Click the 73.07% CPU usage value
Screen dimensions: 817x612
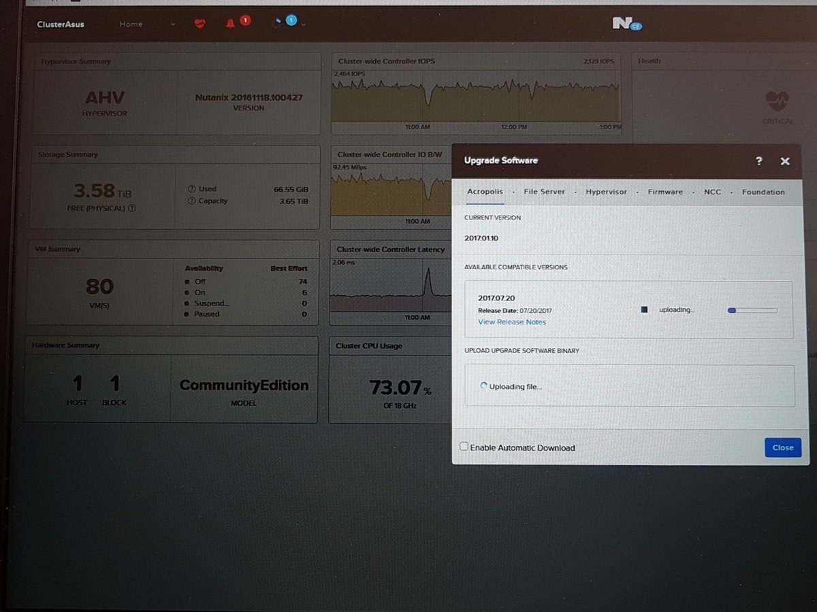(x=400, y=388)
